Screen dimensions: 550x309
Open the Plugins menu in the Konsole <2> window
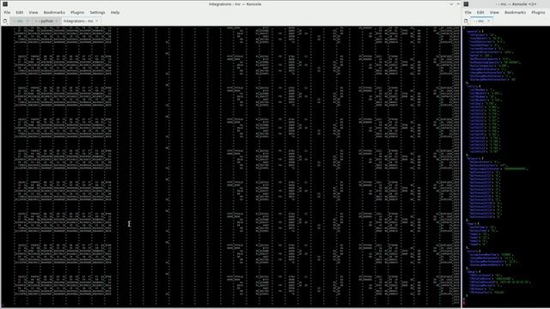538,12
